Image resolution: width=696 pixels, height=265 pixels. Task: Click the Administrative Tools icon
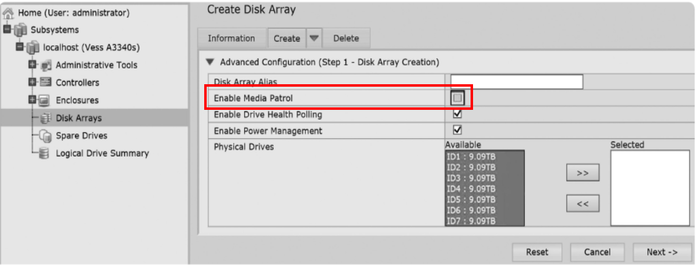[46, 65]
